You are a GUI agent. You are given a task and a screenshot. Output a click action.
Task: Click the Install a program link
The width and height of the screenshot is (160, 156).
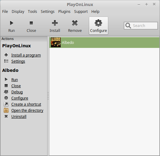[x=26, y=55]
